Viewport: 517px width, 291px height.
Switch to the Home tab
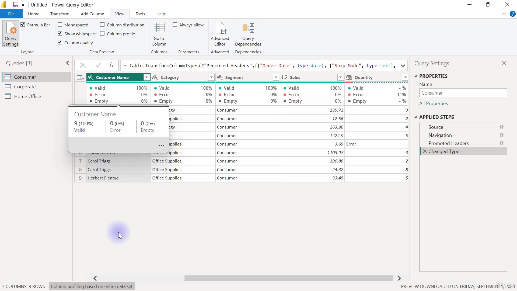tap(34, 14)
